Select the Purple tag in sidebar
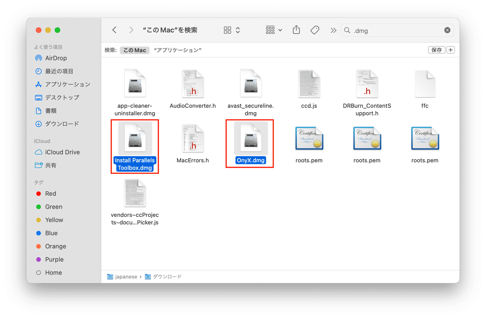This screenshot has width=486, height=318. (54, 260)
